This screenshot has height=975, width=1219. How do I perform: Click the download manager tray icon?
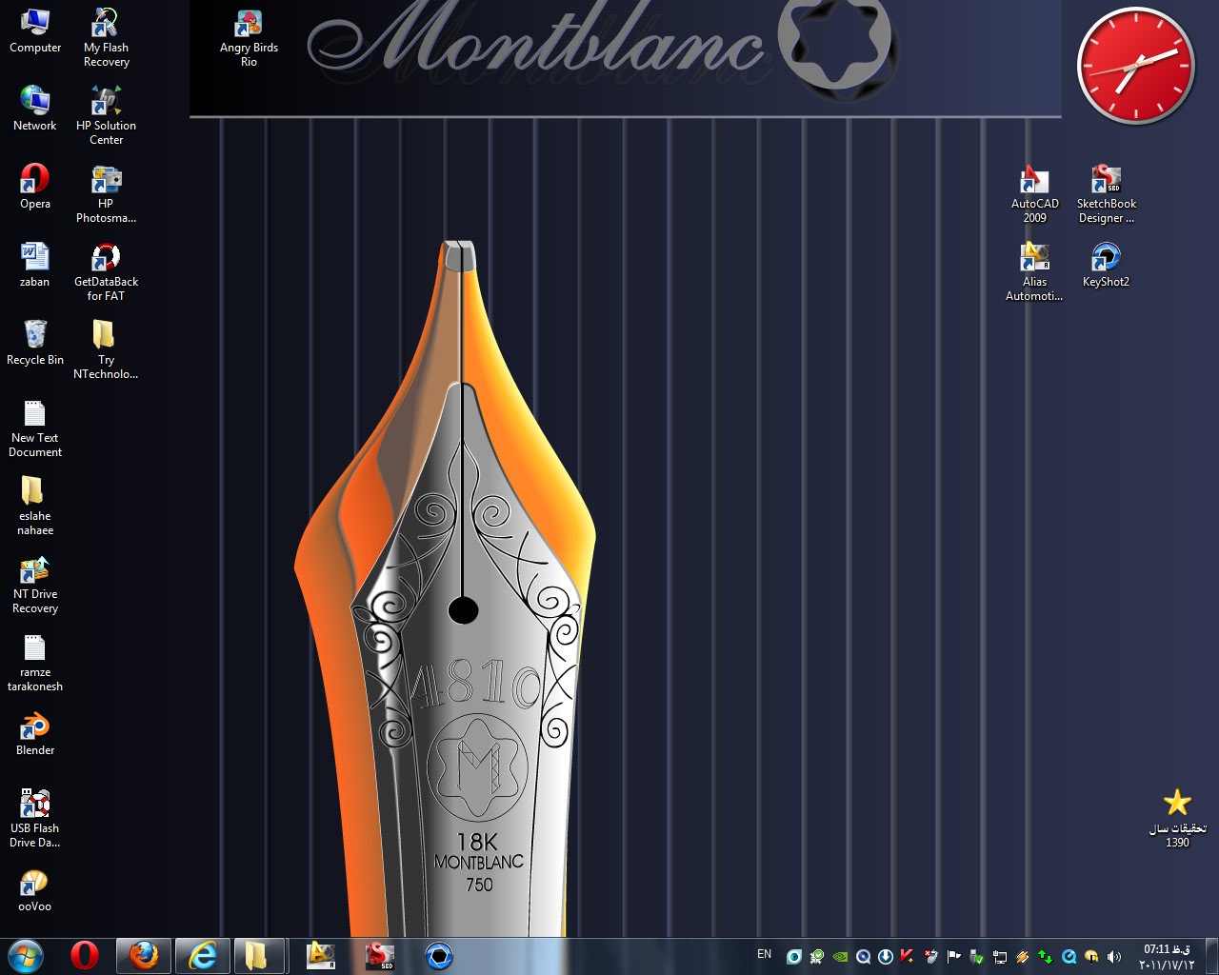(886, 956)
